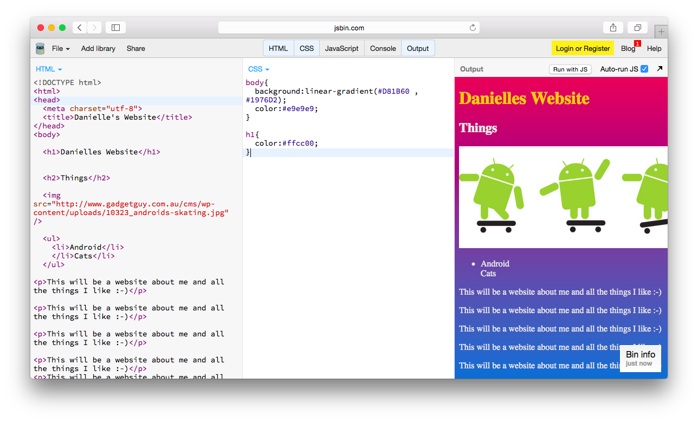Click the gadgetguy image URL in HTML
The height and width of the screenshot is (422, 698).
point(131,208)
